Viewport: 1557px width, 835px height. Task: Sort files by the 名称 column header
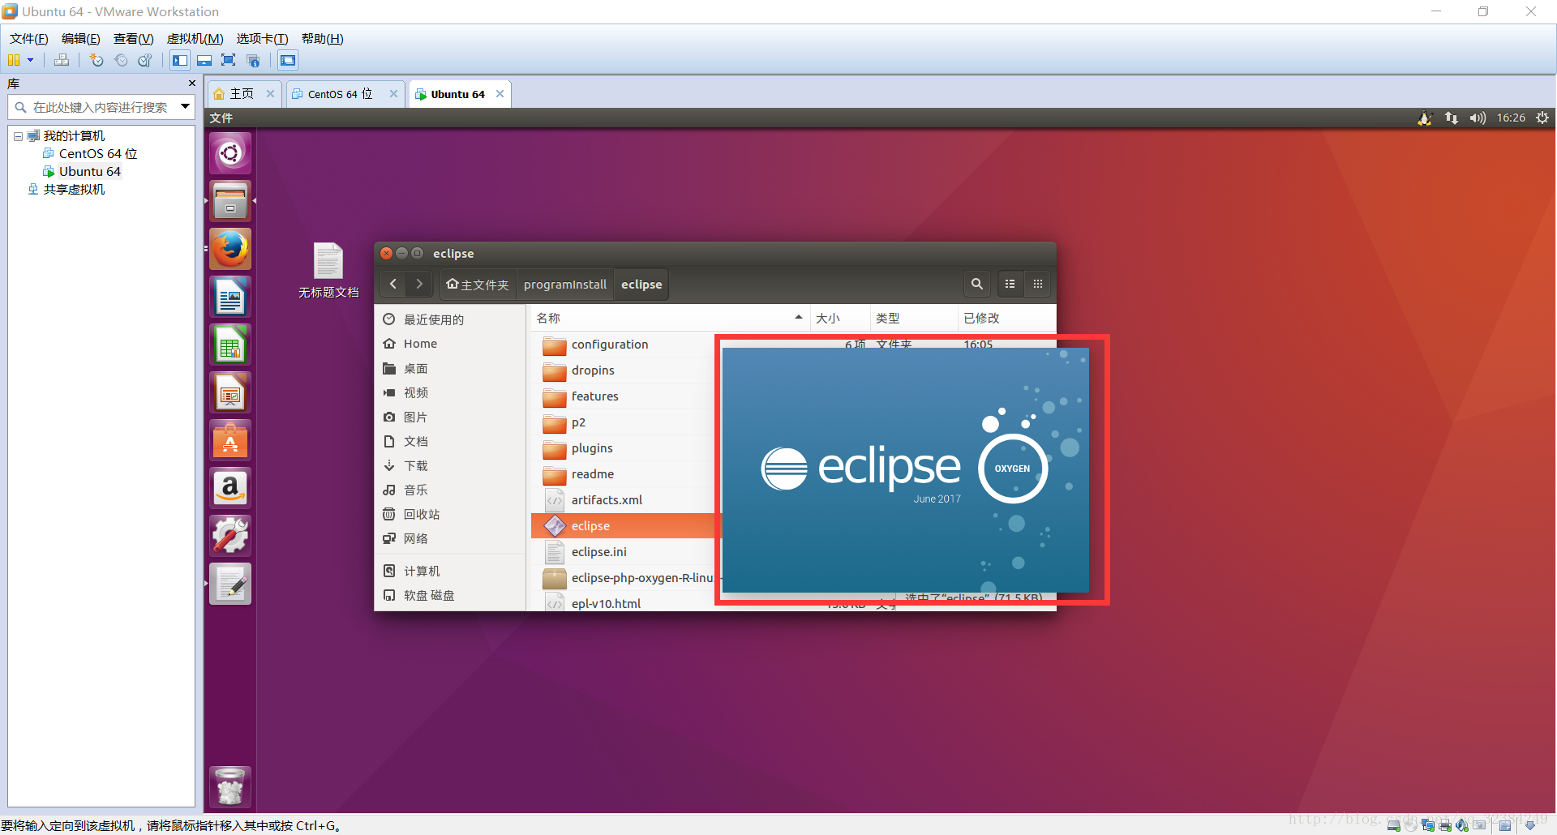click(671, 318)
